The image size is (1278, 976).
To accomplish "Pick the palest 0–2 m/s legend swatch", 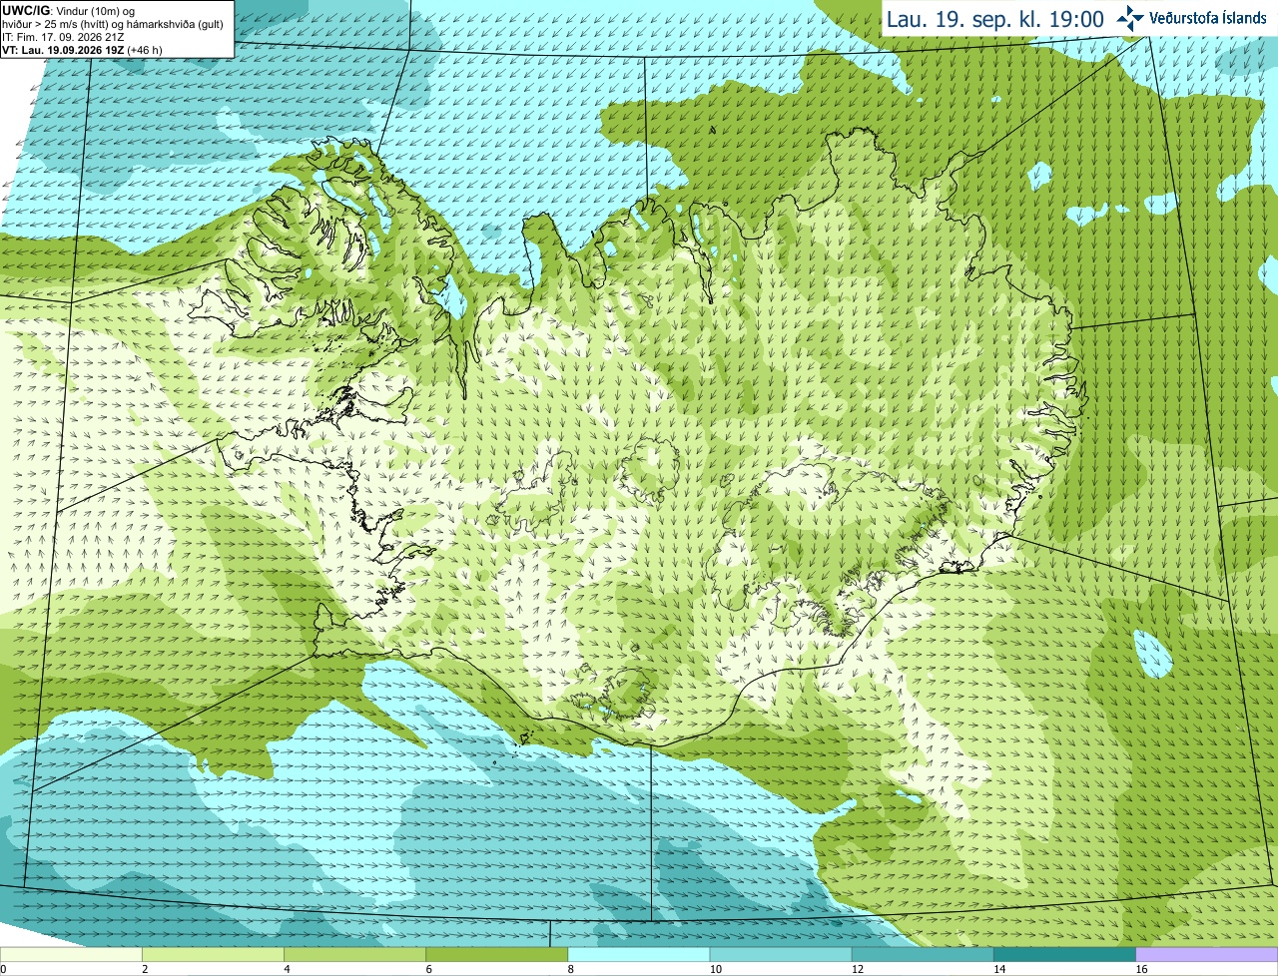I will [x=71, y=954].
